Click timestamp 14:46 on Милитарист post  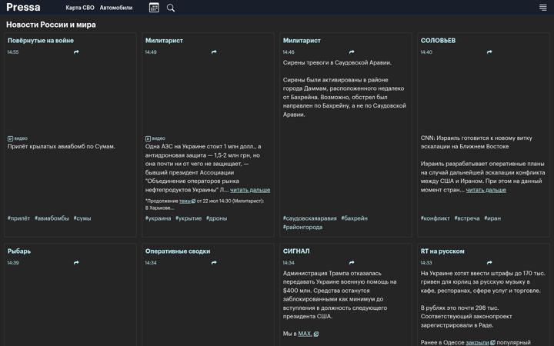(x=289, y=52)
